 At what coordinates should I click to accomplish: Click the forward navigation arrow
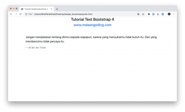click(16, 14)
